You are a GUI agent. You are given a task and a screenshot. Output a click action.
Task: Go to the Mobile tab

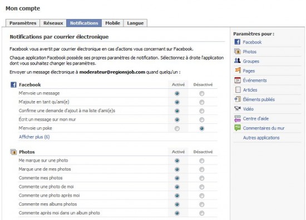[x=112, y=23]
